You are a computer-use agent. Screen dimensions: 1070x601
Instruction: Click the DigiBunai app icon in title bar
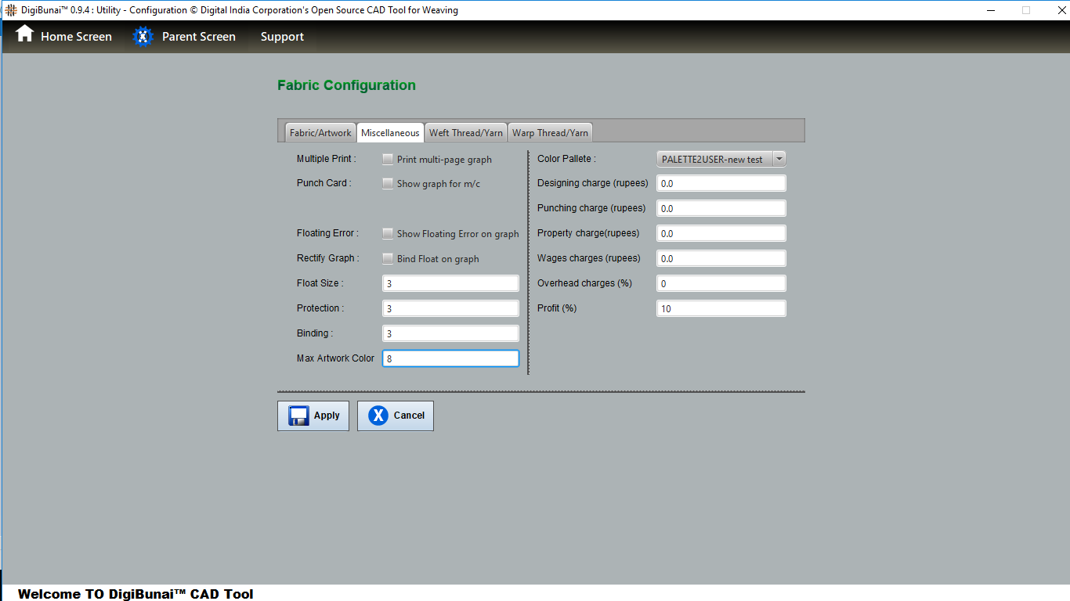[x=11, y=10]
